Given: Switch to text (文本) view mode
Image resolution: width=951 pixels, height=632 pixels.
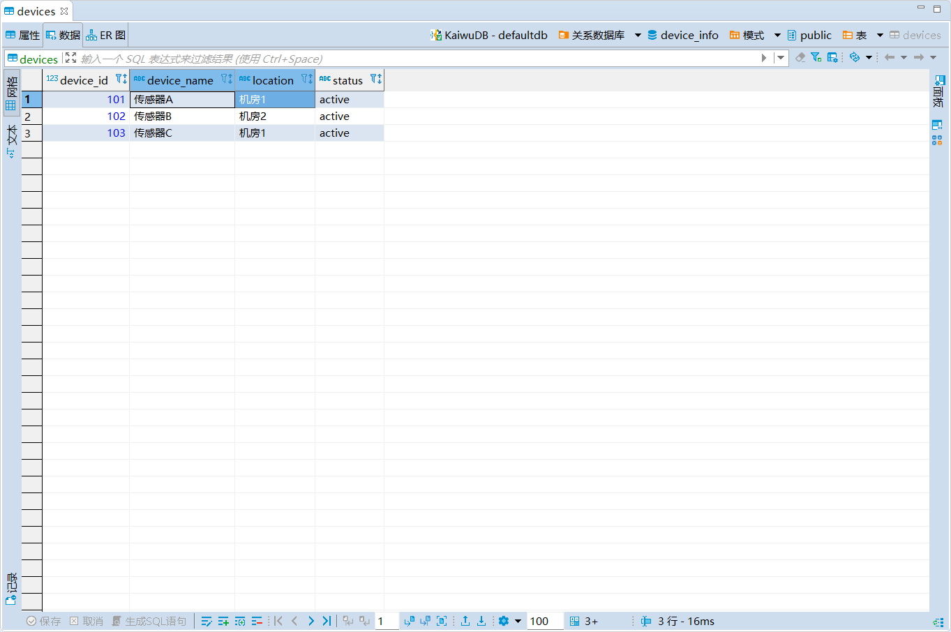Looking at the screenshot, I should pos(11,141).
